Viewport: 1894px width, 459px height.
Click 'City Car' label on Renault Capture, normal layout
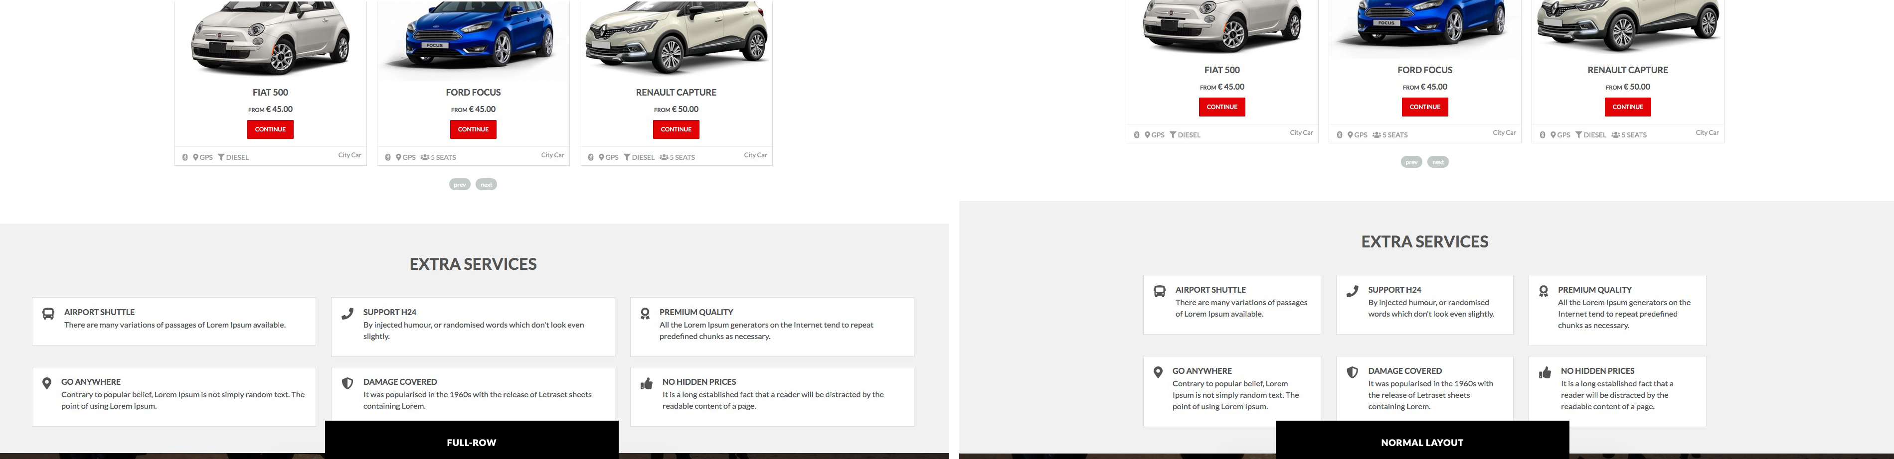tap(1707, 133)
